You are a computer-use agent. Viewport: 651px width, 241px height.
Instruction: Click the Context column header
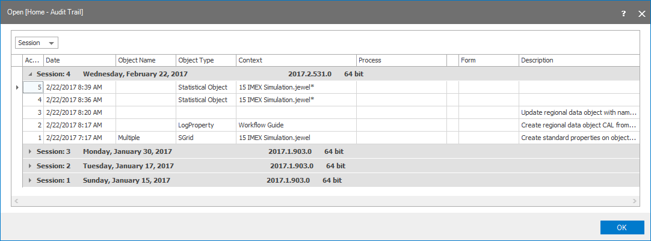pos(296,60)
